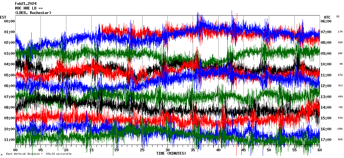The image size is (344, 158).
Task: Select the 45 minute tick label
Action: (244, 150)
